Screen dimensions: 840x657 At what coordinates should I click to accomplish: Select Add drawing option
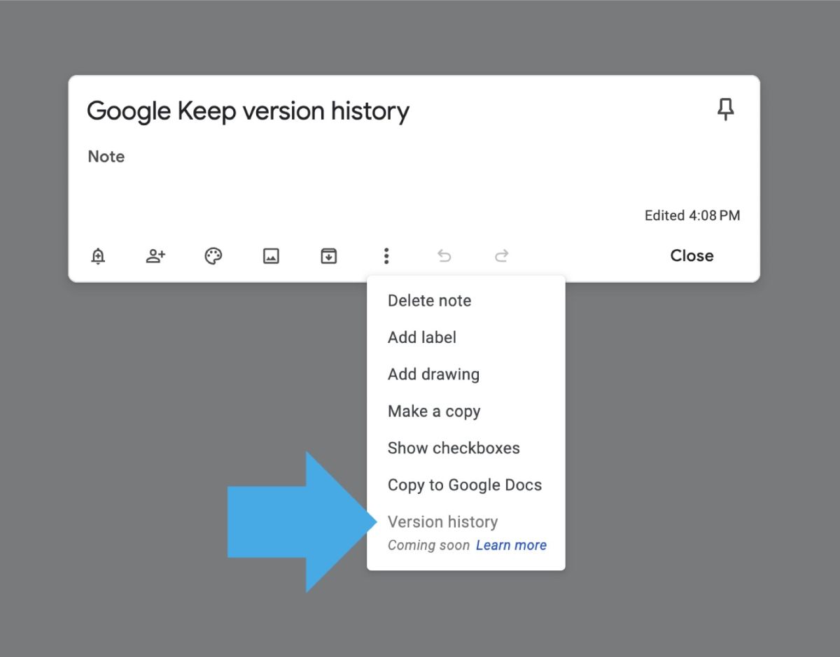(x=433, y=374)
